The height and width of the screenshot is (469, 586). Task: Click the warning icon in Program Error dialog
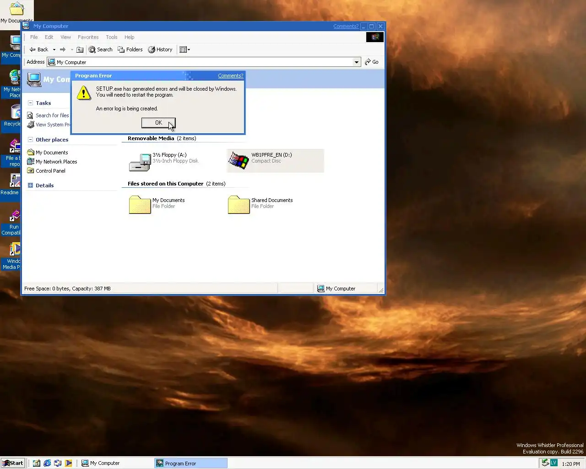(x=84, y=93)
